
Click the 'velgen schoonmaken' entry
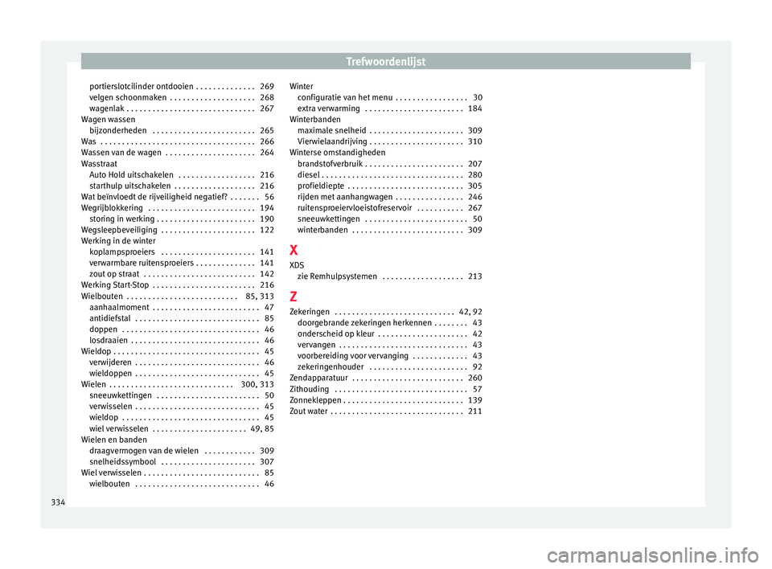[x=128, y=97]
